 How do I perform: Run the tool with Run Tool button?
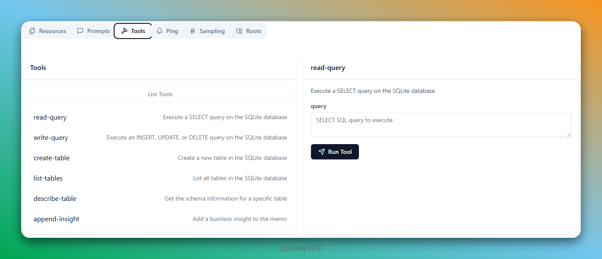(335, 152)
